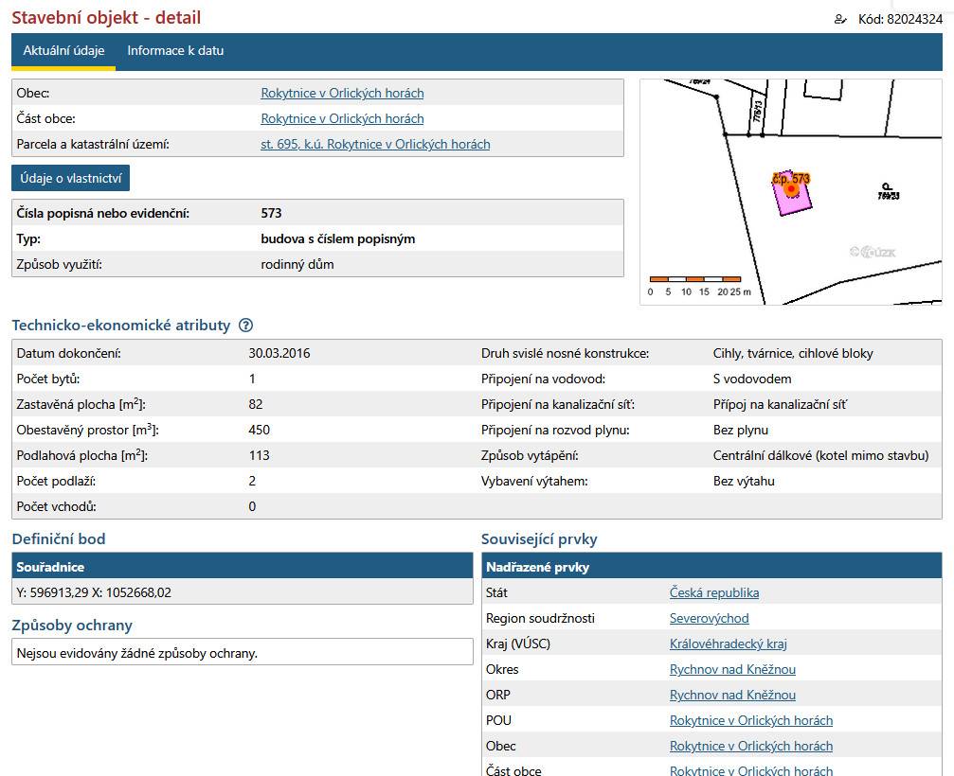Click the usage value rodinný dům
Screen dimensions: 954x776
(297, 264)
